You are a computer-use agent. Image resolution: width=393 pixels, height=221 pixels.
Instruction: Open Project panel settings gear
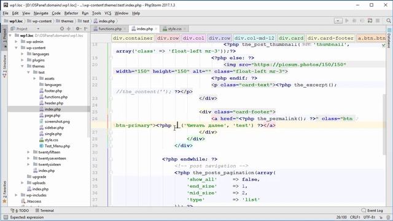78,29
